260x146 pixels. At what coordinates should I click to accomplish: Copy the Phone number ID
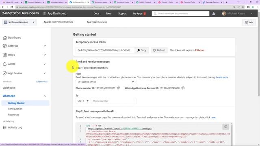pyautogui.click(x=119, y=88)
